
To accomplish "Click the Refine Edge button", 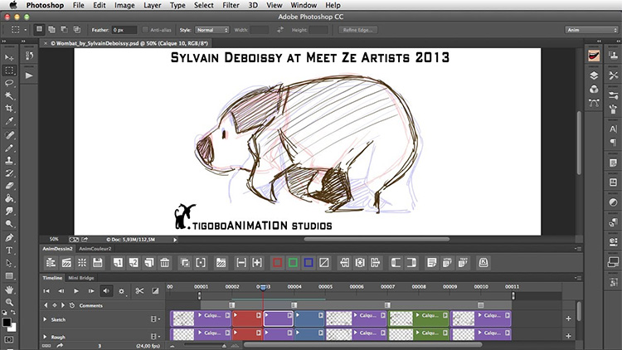I will click(x=357, y=30).
